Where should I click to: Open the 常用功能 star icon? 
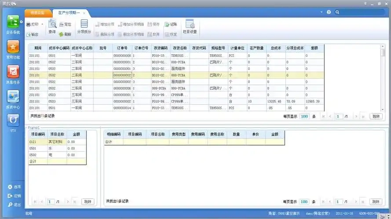coord(13,47)
